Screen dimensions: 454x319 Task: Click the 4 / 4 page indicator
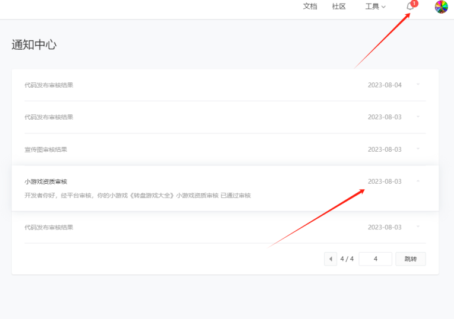347,259
